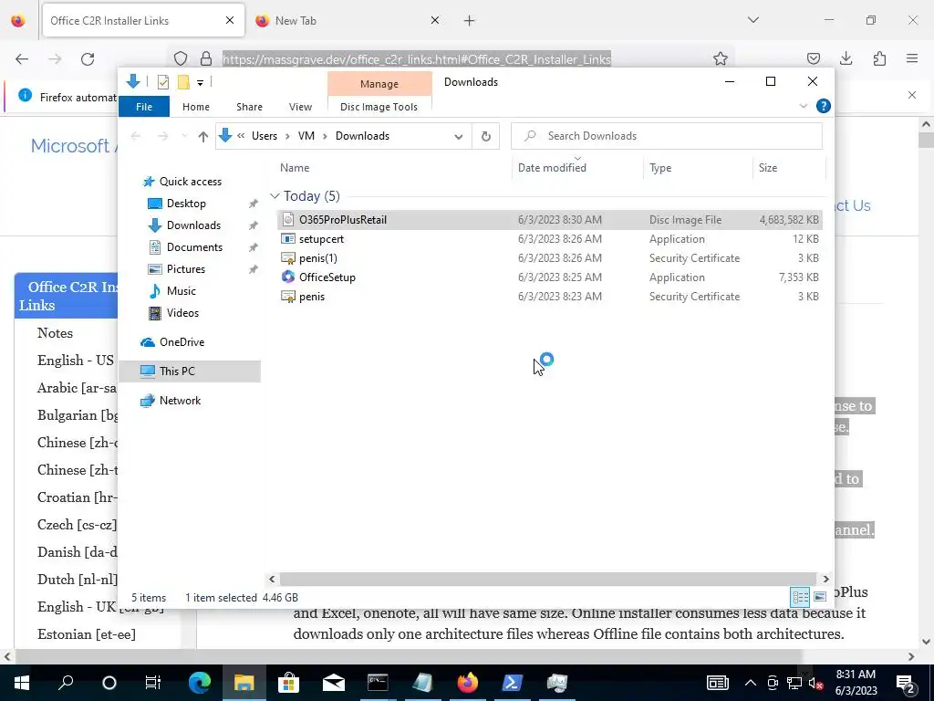This screenshot has height=701, width=934.
Task: Open the Firefox hamburger menu
Action: [912, 58]
